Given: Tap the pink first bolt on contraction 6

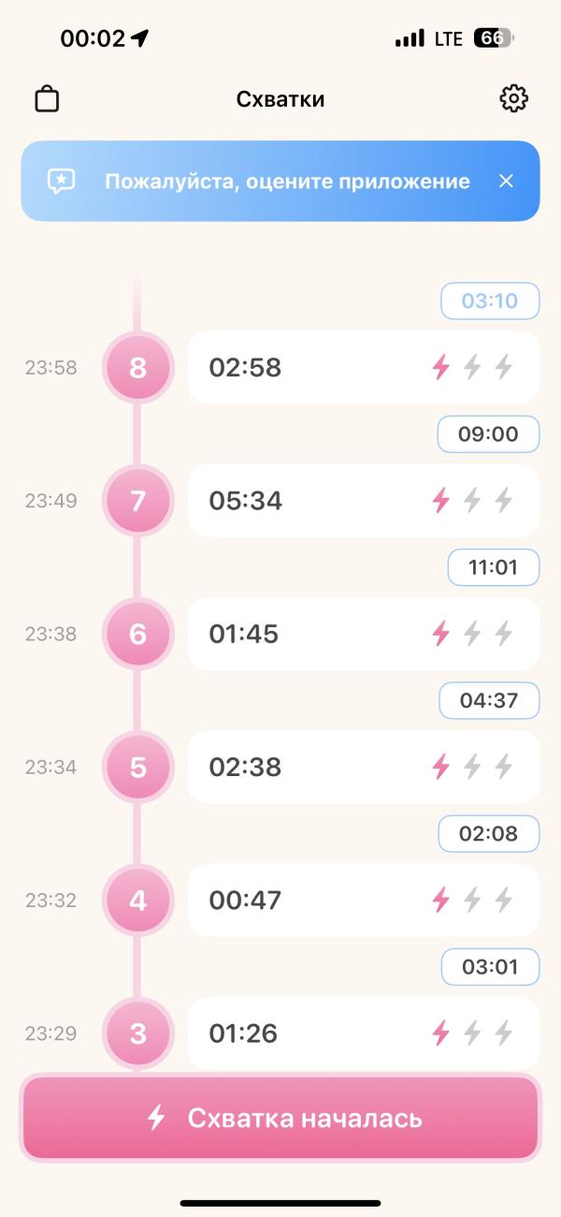Looking at the screenshot, I should pos(440,634).
